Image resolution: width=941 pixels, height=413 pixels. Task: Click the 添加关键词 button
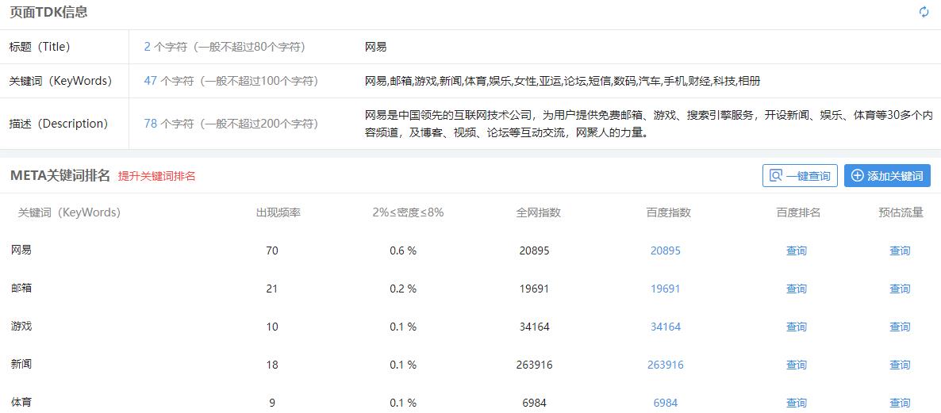pyautogui.click(x=887, y=176)
